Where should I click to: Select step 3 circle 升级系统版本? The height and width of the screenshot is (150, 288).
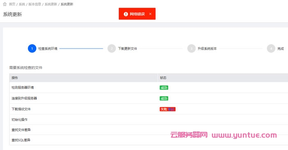coord(191,48)
